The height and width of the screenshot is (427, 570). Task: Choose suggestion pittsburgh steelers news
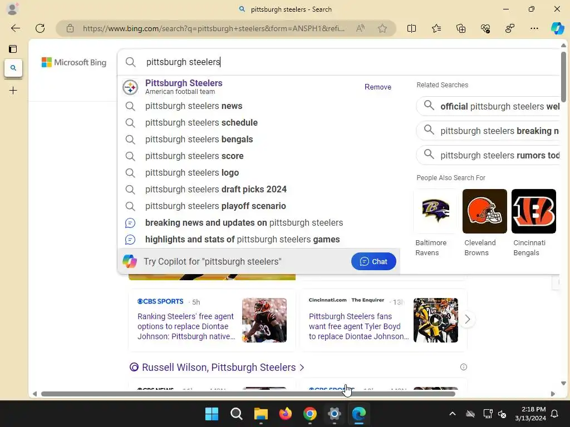(x=259, y=106)
